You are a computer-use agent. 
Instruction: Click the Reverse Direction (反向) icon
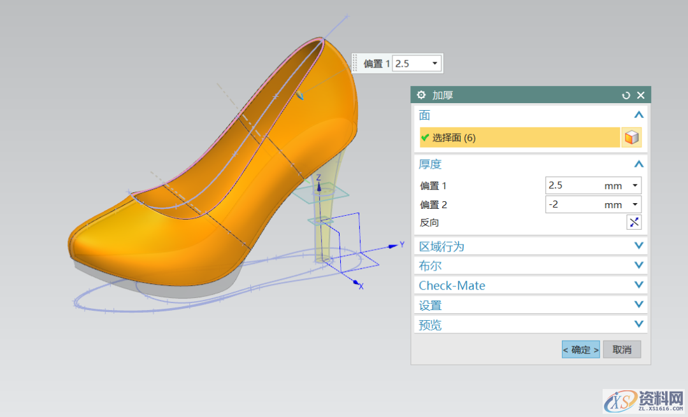[634, 222]
